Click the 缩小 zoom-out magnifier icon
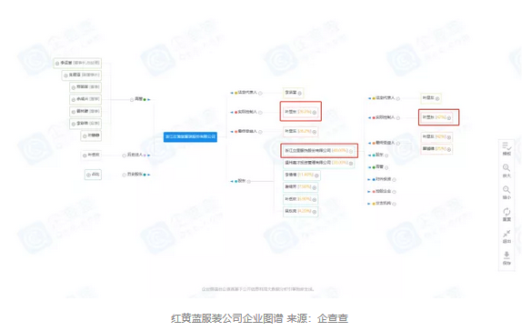 (506, 189)
